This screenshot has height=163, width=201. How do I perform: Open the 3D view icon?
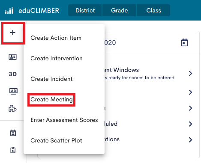[x=13, y=74]
